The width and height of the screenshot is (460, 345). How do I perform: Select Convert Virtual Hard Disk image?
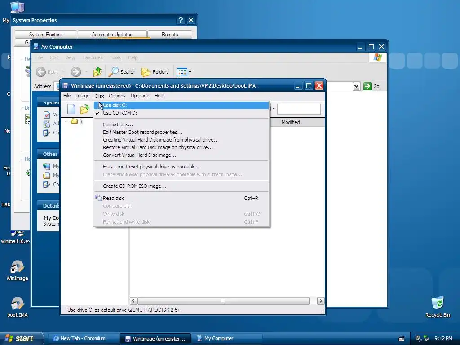(x=181, y=155)
